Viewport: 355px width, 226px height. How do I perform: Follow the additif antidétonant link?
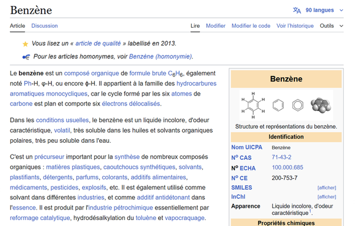(163, 198)
